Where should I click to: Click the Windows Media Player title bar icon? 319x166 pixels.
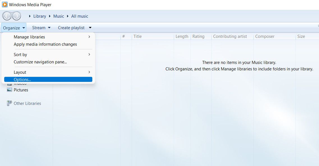[x=5, y=5]
